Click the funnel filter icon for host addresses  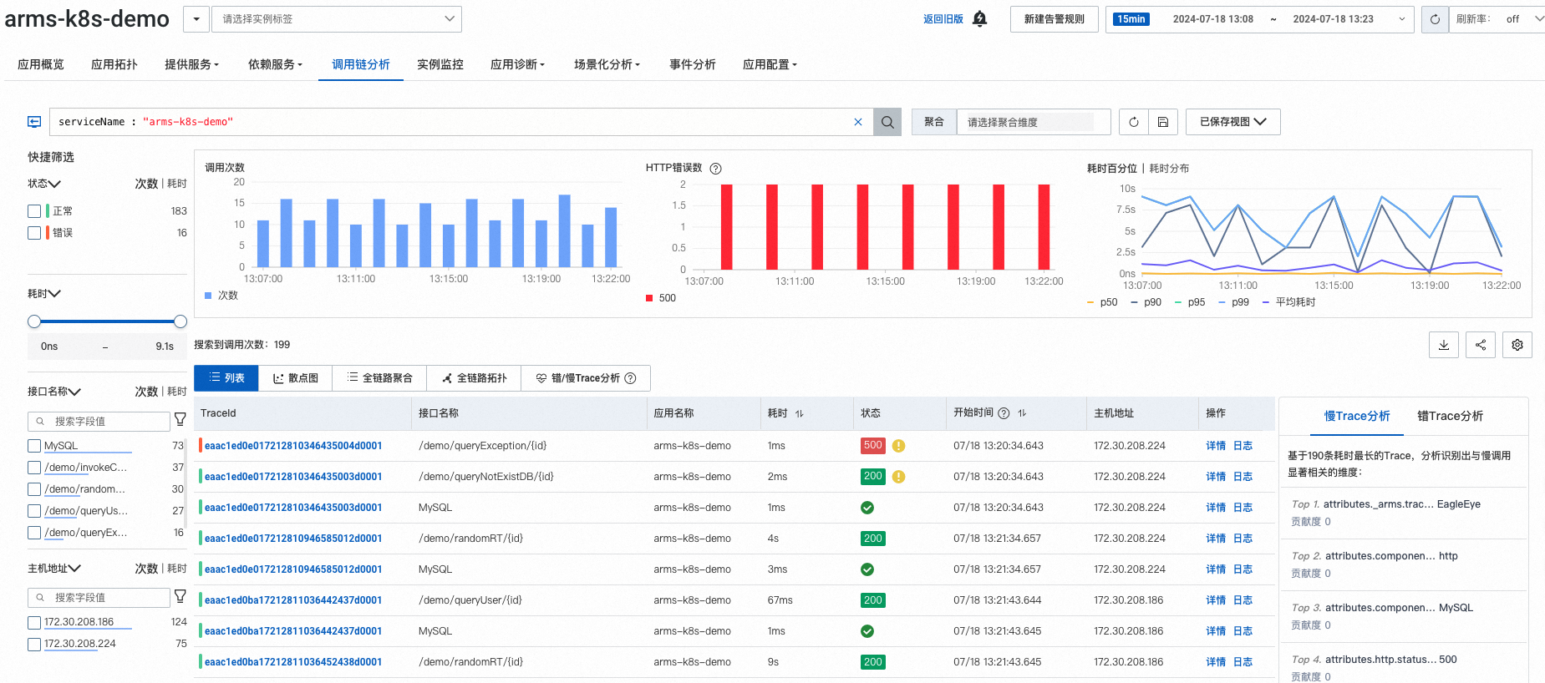(x=180, y=595)
